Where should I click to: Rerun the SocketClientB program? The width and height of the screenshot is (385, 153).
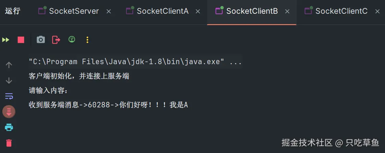click(5, 40)
